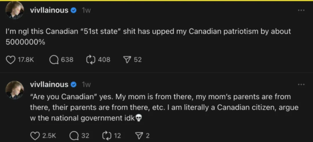View avatar on the reply post
The width and height of the screenshot is (313, 142).
(15, 90)
